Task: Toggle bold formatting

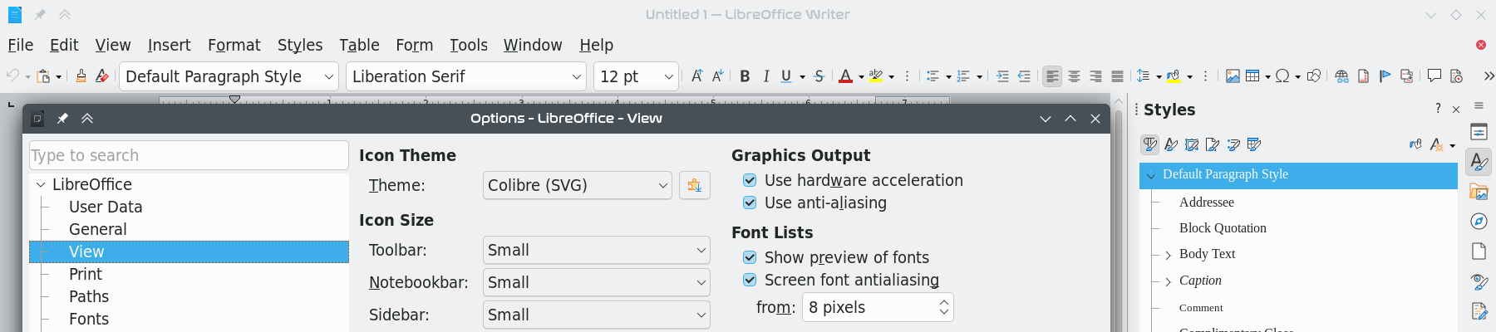Action: (x=745, y=76)
